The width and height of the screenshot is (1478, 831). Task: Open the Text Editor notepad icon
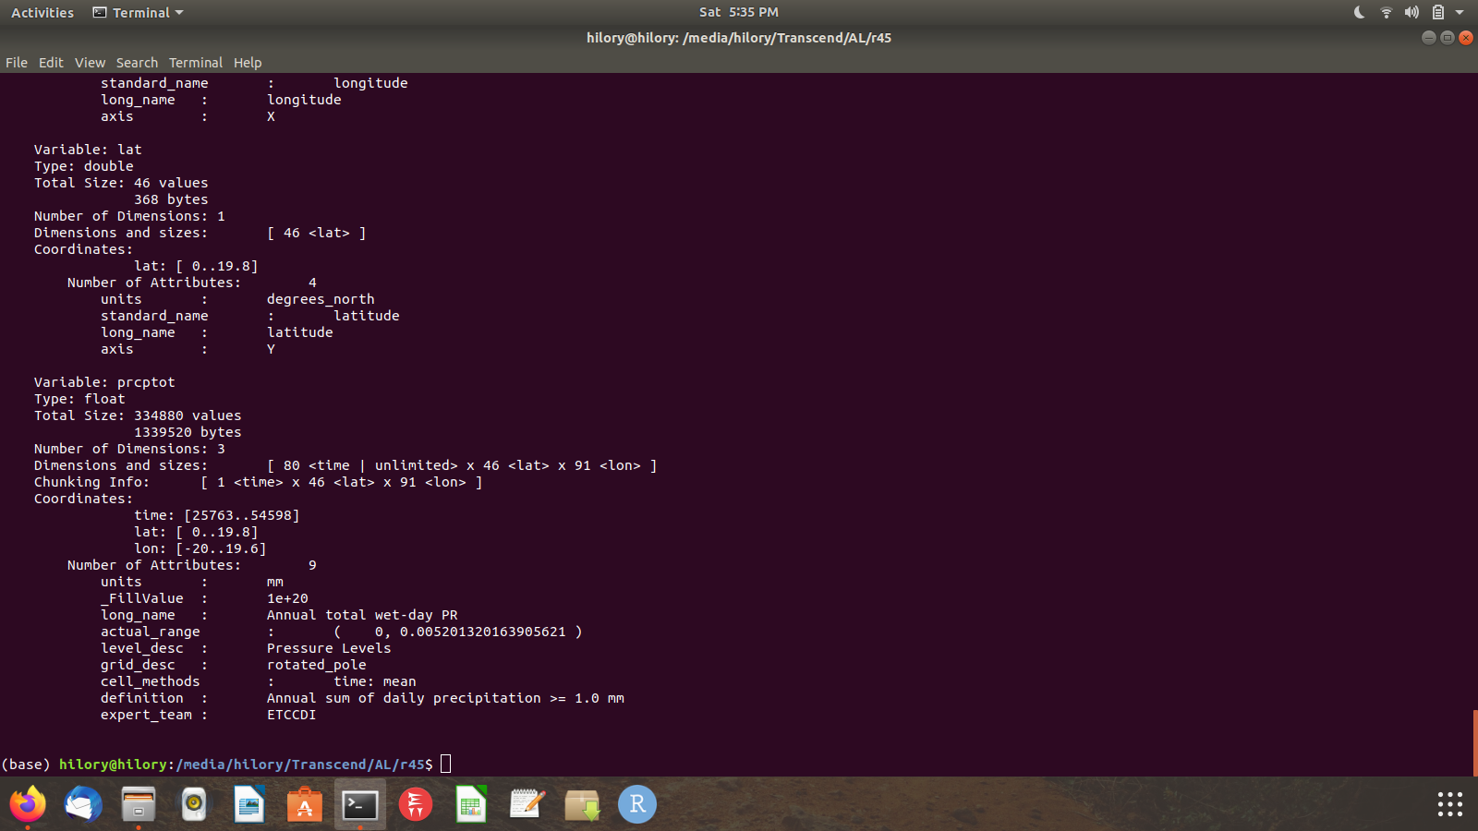pyautogui.click(x=527, y=804)
